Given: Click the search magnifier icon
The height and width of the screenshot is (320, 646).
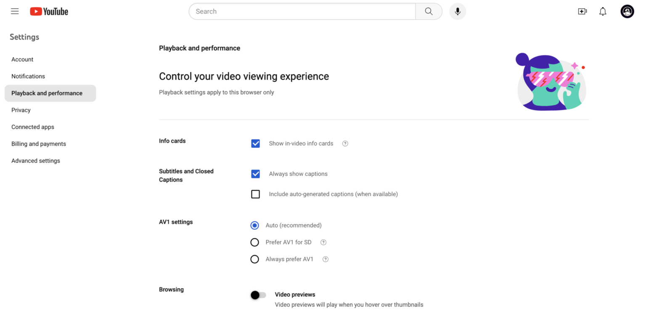Looking at the screenshot, I should (429, 11).
